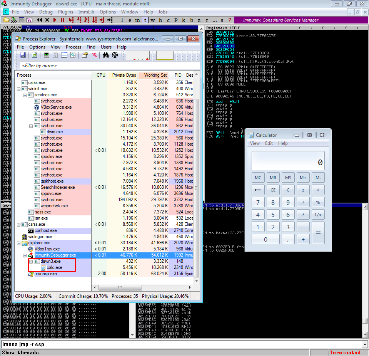This screenshot has width=369, height=356.
Task: Collapse the wininit.exe tree node
Action: point(18,89)
